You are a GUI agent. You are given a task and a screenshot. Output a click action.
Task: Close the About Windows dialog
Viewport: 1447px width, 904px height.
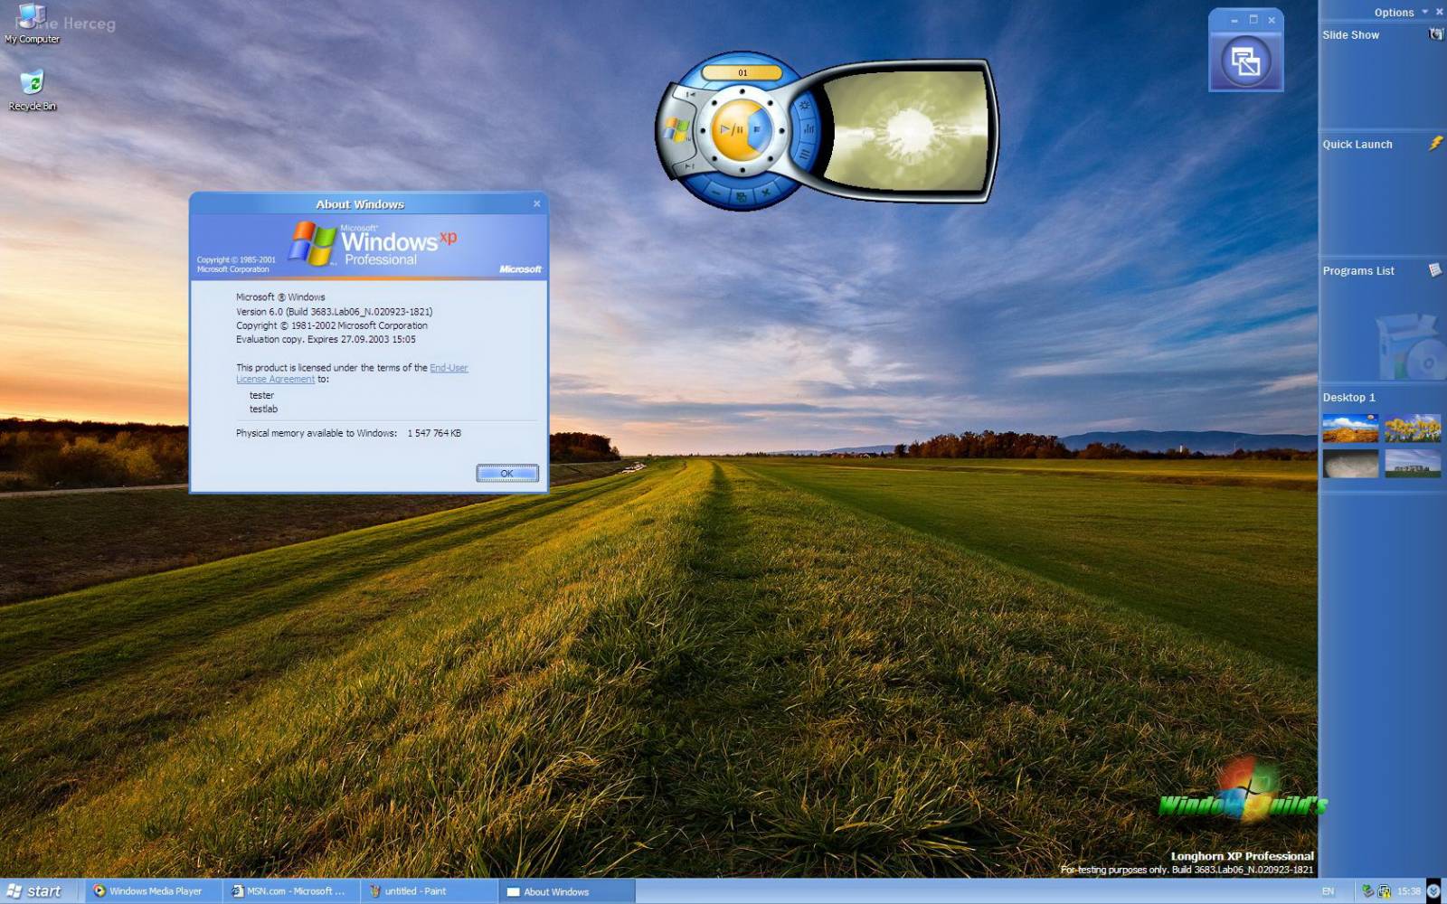(x=536, y=203)
